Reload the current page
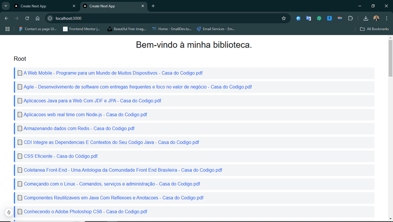The width and height of the screenshot is (393, 222). pos(27,18)
